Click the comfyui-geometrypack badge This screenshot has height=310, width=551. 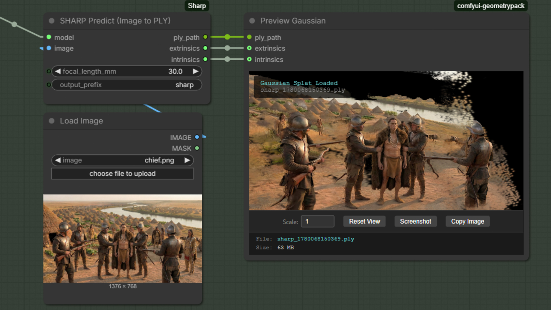[491, 6]
